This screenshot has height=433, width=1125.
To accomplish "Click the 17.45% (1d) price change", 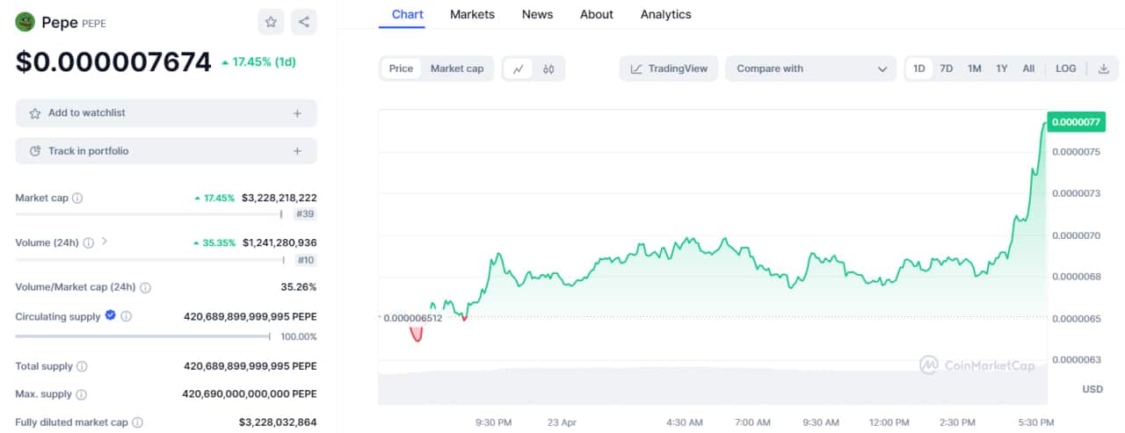I will click(x=258, y=62).
